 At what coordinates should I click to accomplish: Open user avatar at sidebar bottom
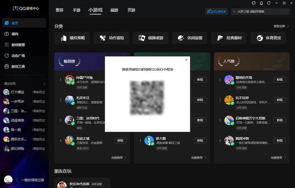coord(8,180)
